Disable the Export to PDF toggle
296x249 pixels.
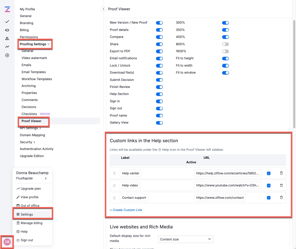tap(159, 51)
